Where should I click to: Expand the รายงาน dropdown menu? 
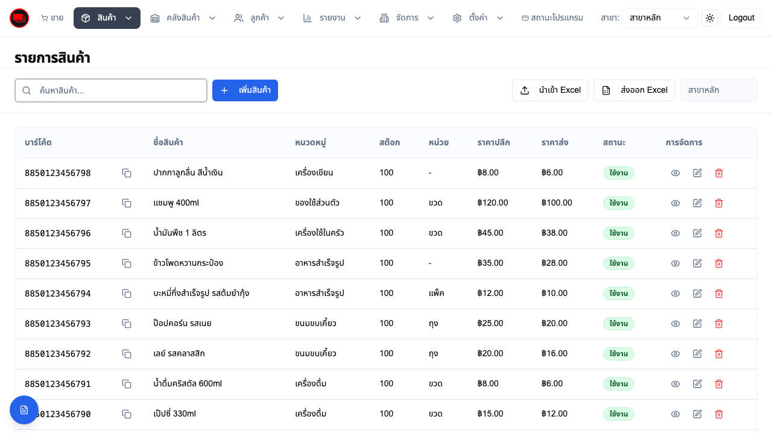point(332,18)
